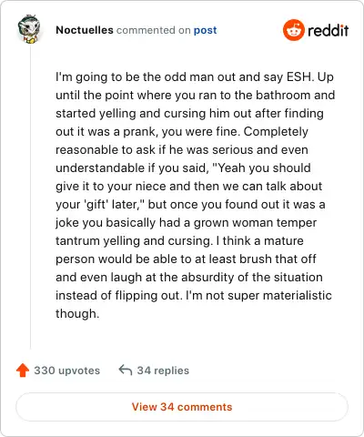364x437 pixels.
Task: Click the quoted word 'gift' in the comment
Action: tap(96, 204)
